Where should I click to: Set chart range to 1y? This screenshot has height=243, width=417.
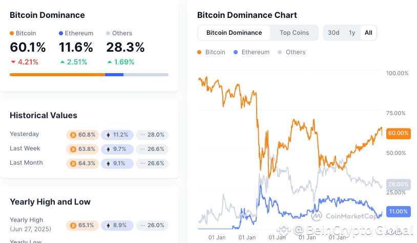click(x=352, y=33)
